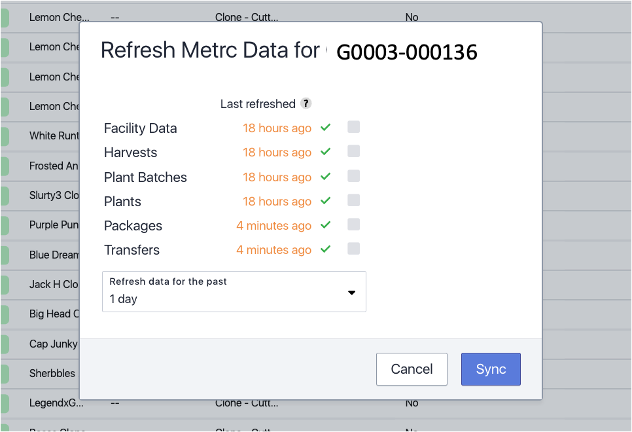Click green checkmark beside Transfers row
Viewport: 632px width, 432px height.
(x=326, y=249)
